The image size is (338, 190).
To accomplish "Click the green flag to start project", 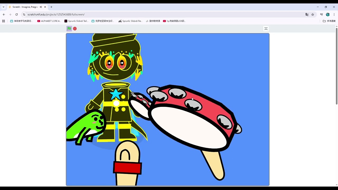I will pyautogui.click(x=69, y=28).
